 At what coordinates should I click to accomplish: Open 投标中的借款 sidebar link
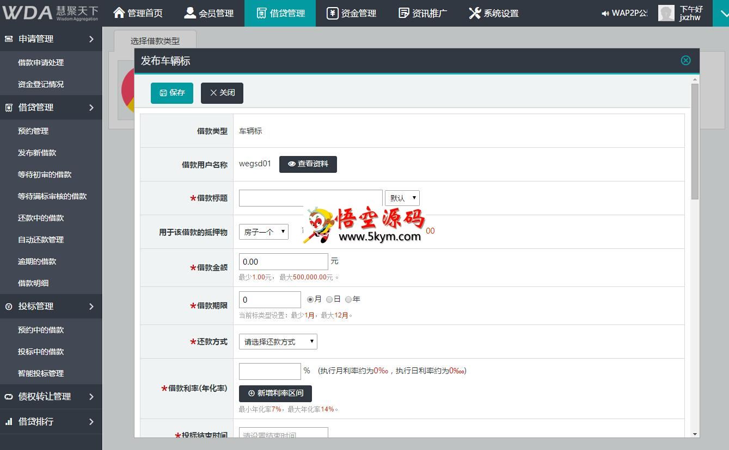click(x=41, y=352)
